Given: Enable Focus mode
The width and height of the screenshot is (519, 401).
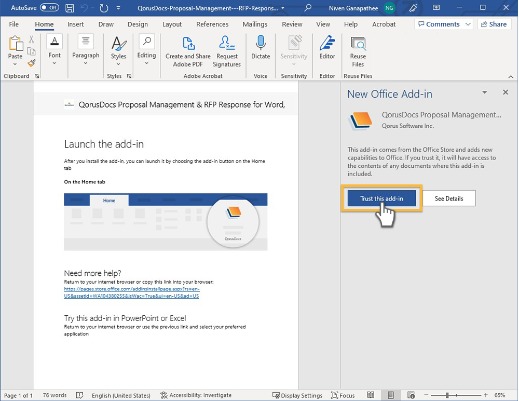Looking at the screenshot, I should click(343, 395).
